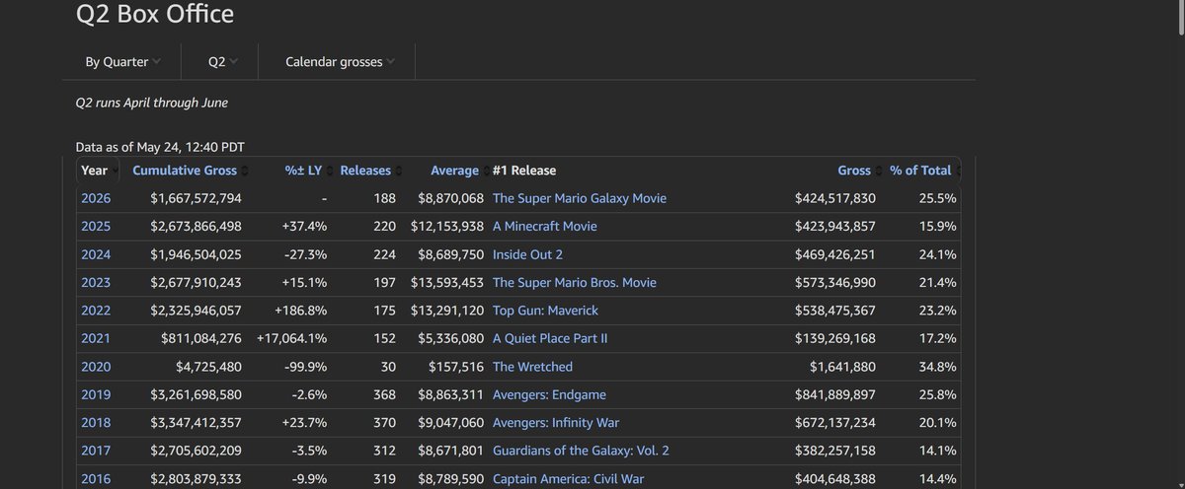Select the $2,673,866,498 cumulative gross cell

pos(197,226)
